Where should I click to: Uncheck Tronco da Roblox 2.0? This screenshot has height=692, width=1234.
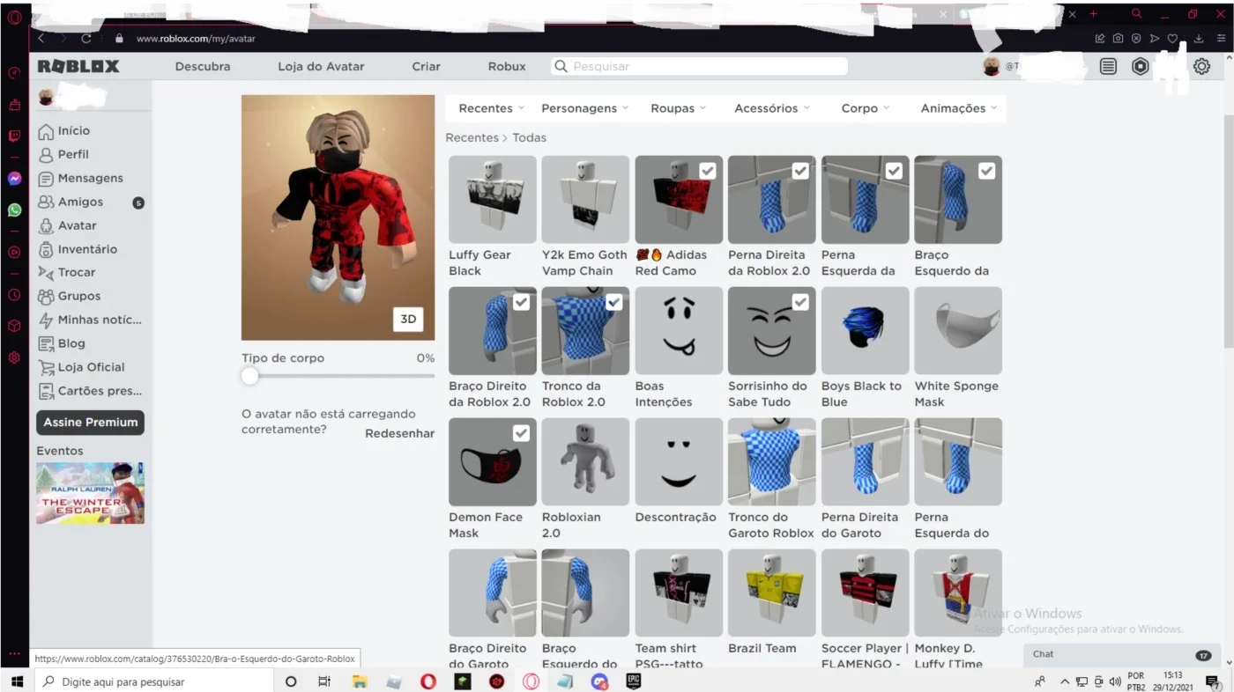[614, 302]
